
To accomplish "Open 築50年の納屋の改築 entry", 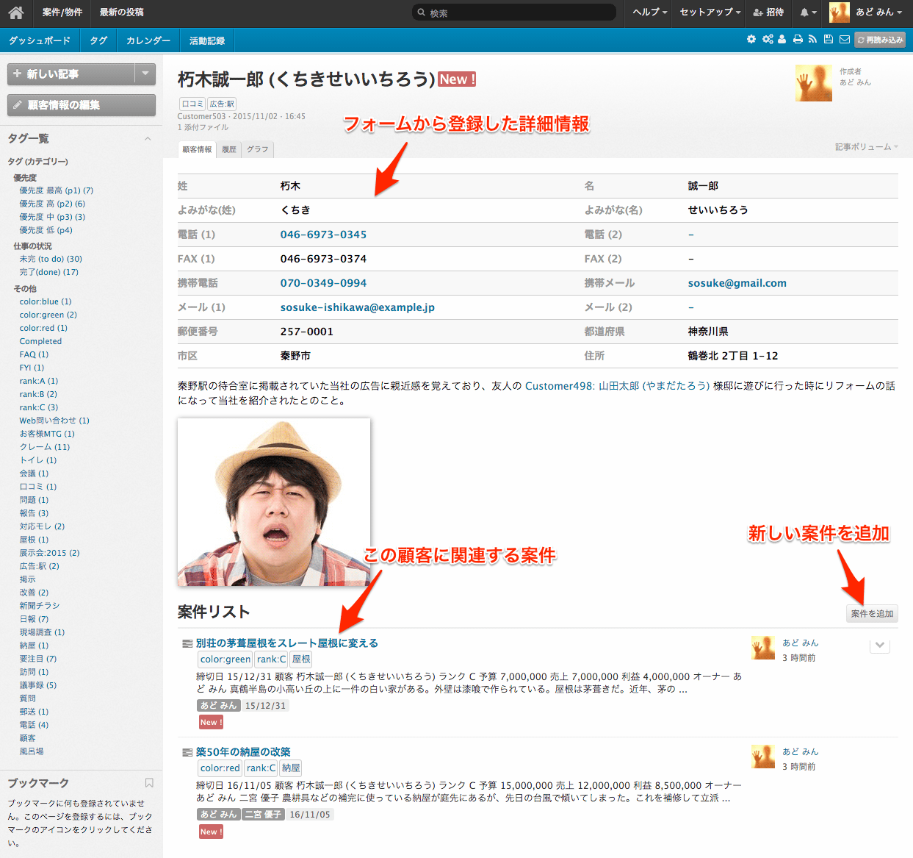I will [x=243, y=752].
